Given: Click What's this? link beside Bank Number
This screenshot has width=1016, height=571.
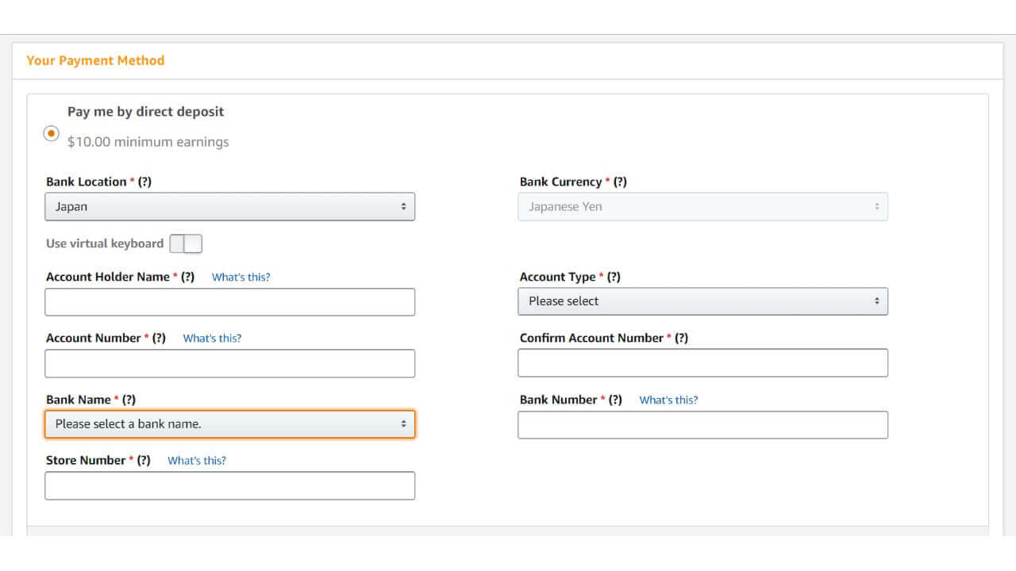Looking at the screenshot, I should click(668, 400).
